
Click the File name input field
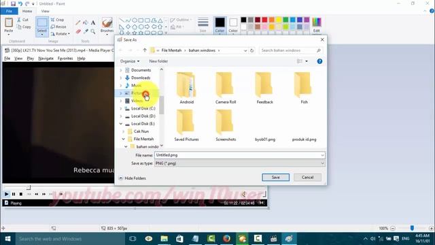coord(239,155)
